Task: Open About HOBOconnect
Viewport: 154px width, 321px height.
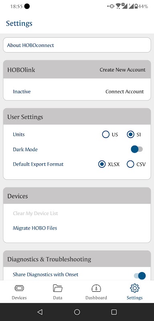Action: (x=77, y=45)
